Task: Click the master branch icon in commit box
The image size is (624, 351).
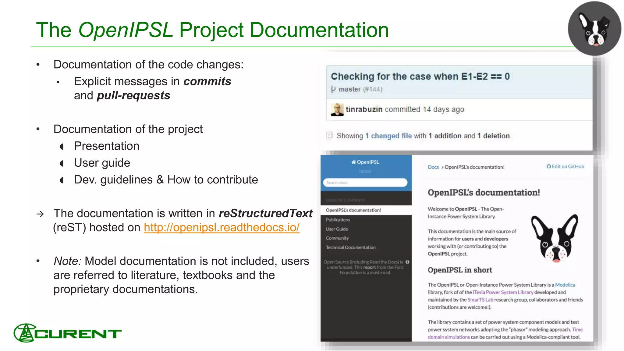Action: [x=334, y=89]
